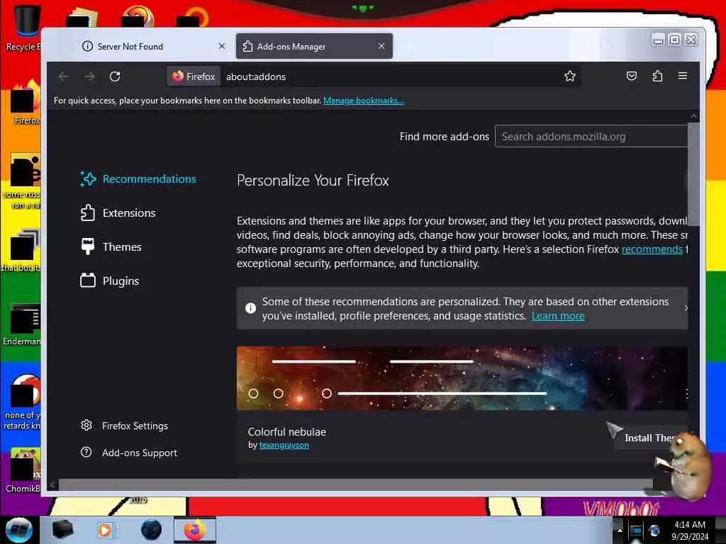Select the ChomikB desktop icon
The image size is (726, 544).
(x=24, y=470)
